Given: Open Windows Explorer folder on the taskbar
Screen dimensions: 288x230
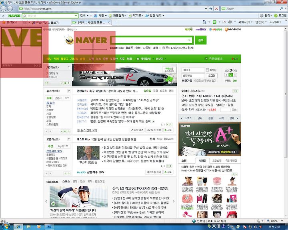Looking at the screenshot, I should point(28,227).
